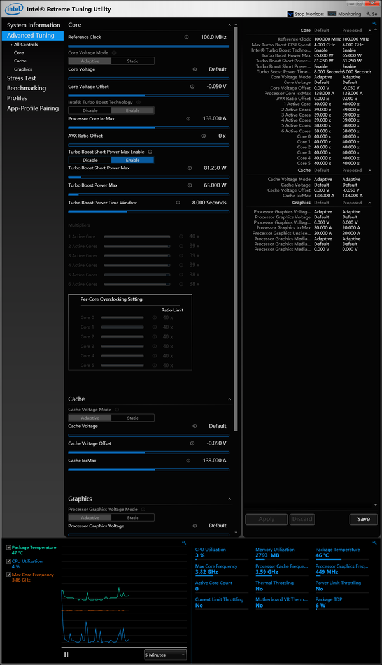Open App-Profile Pairing section
This screenshot has width=382, height=665.
[32, 108]
